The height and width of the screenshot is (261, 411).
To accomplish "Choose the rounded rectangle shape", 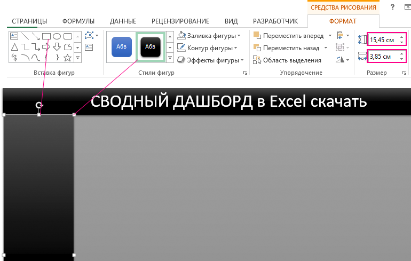I will point(68,36).
